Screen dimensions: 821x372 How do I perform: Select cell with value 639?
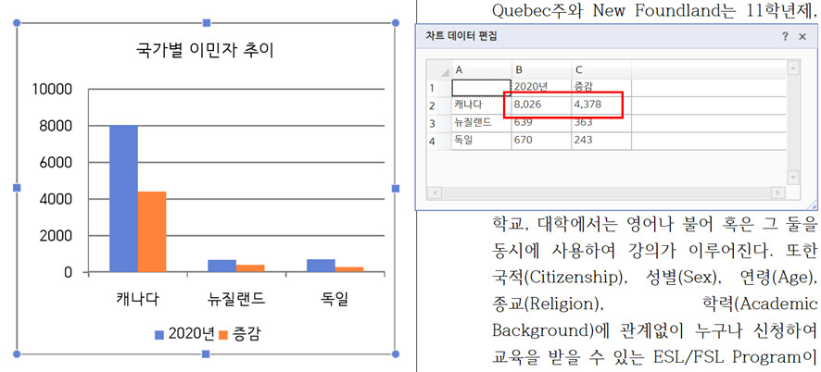pyautogui.click(x=541, y=123)
